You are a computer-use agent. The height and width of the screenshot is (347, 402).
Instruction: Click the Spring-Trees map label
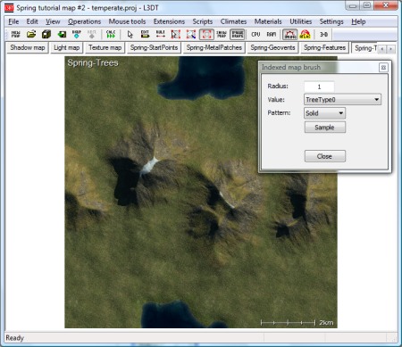93,62
